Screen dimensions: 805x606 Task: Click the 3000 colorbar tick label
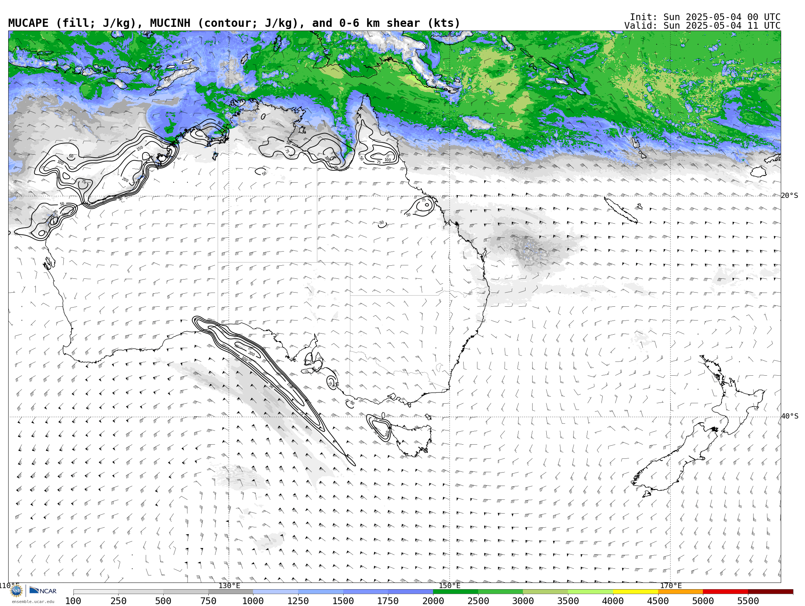[x=523, y=601]
